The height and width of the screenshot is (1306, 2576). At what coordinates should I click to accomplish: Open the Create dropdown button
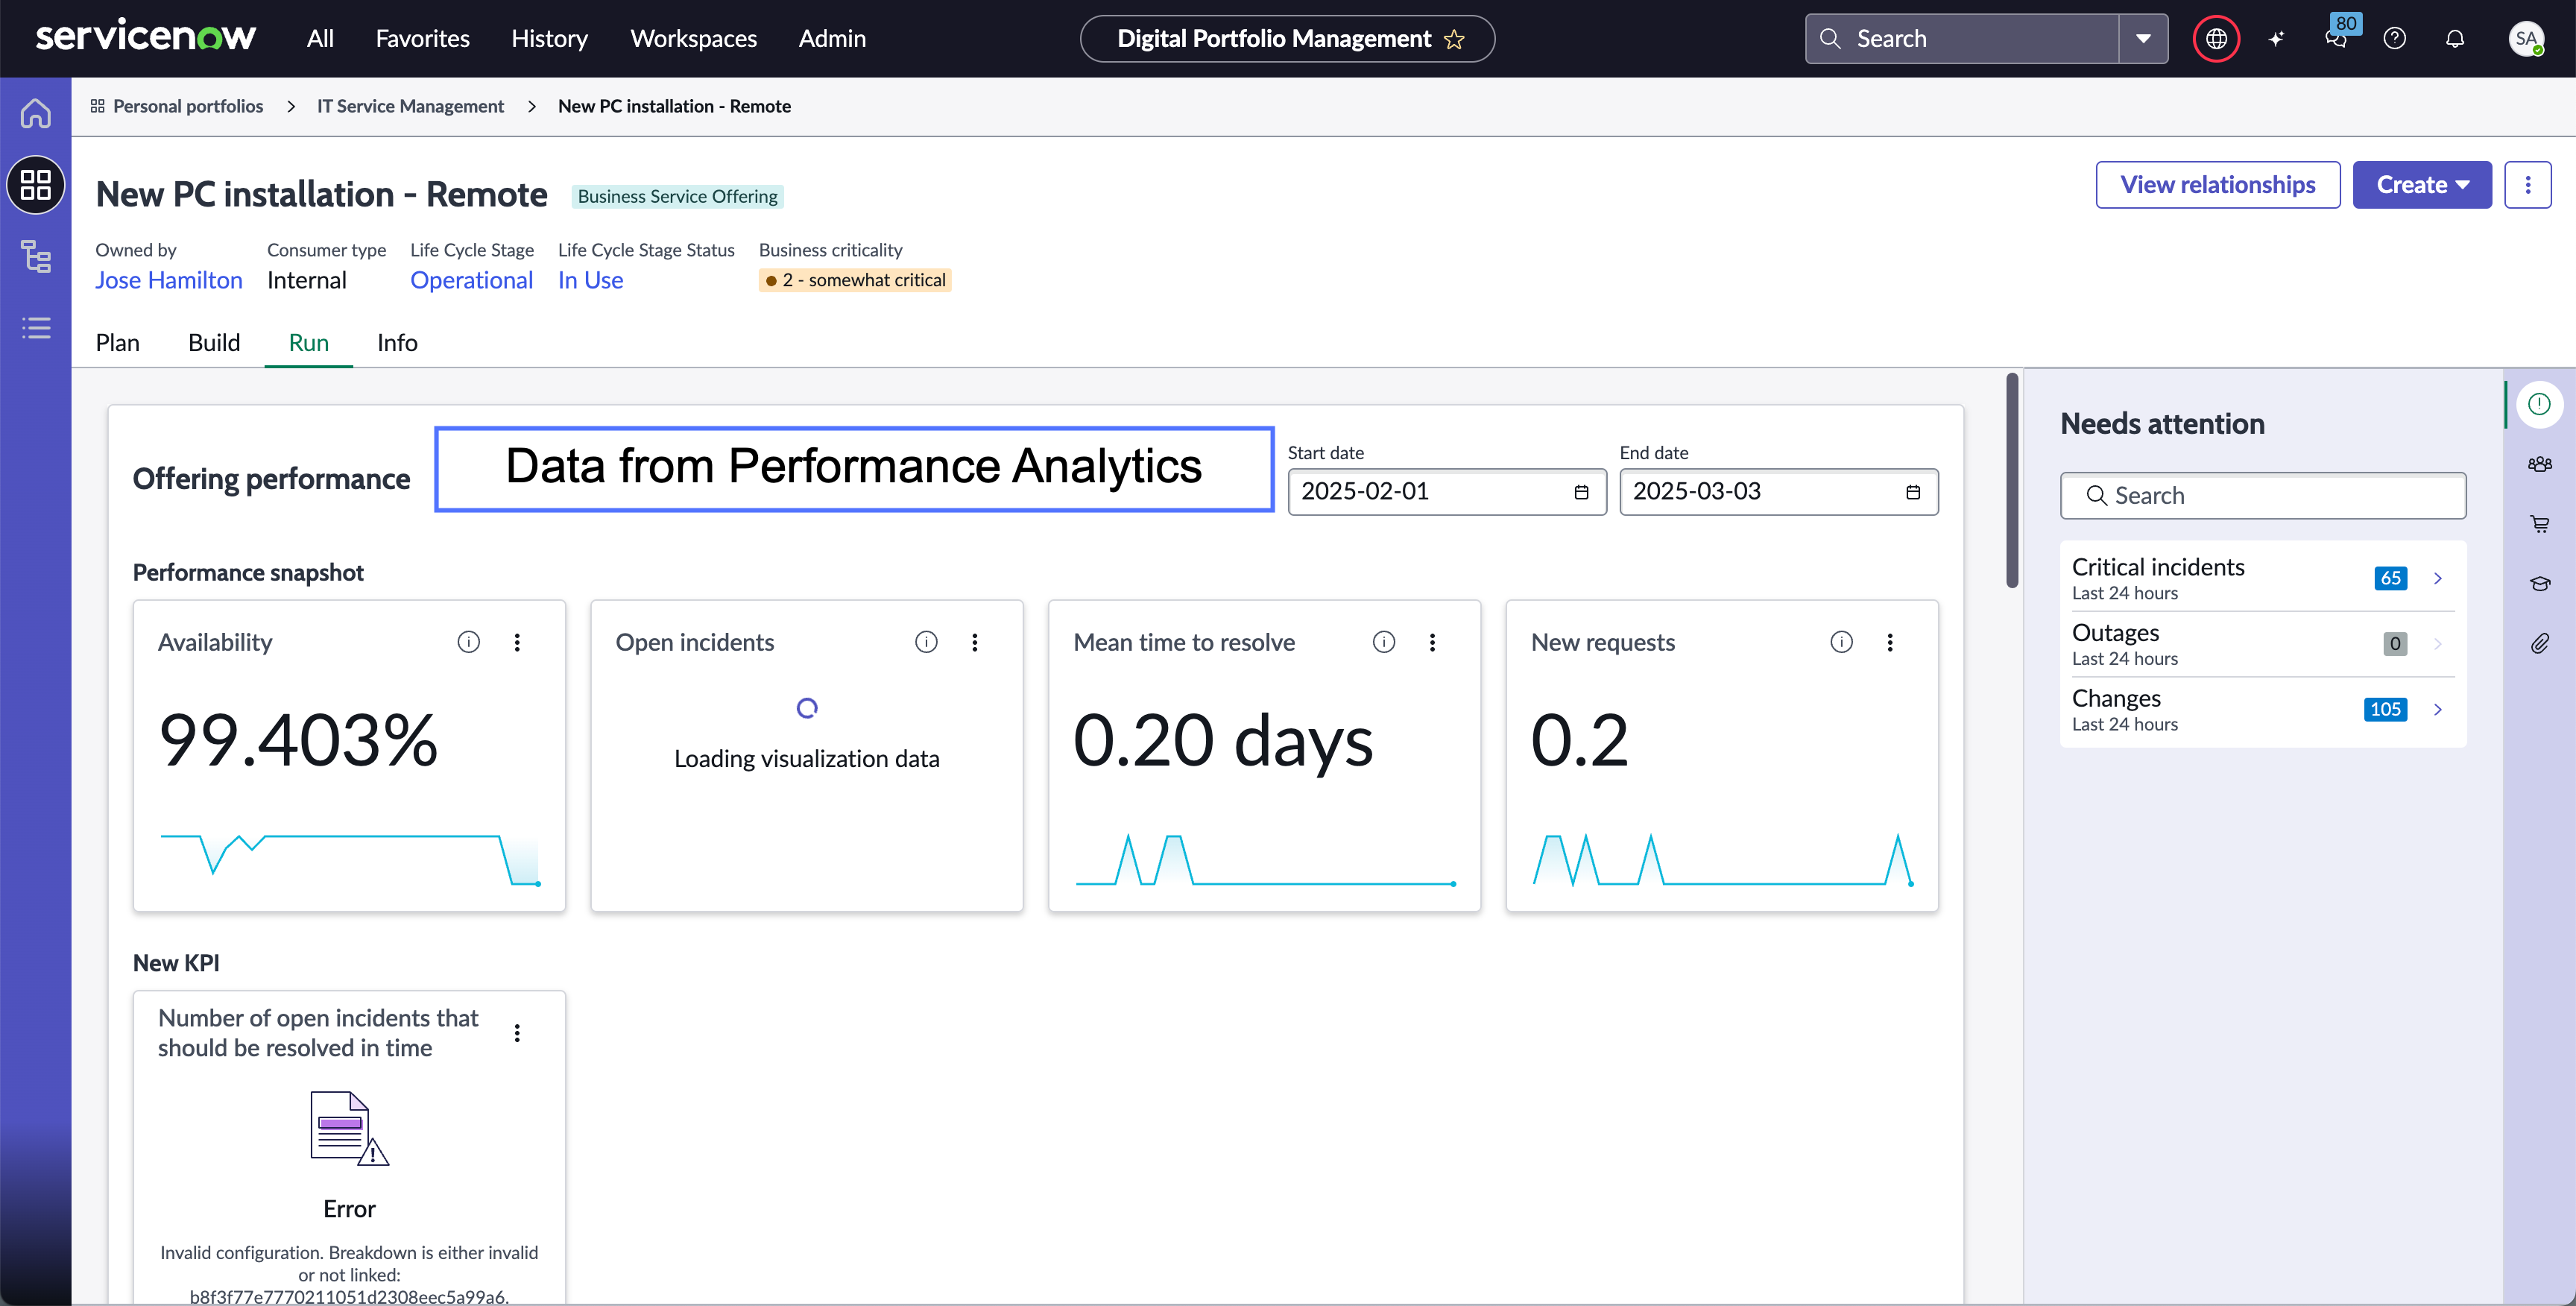click(x=2421, y=185)
